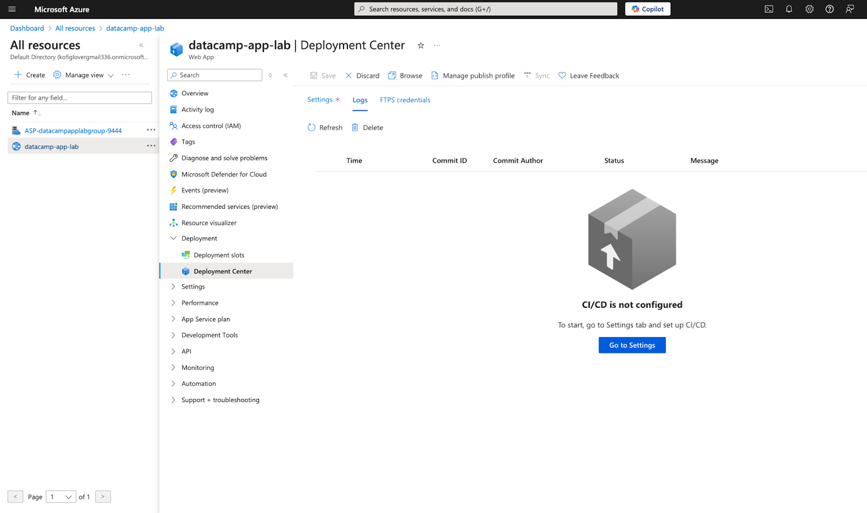This screenshot has height=513, width=867.
Task: Open more options beside the page title
Action: [437, 45]
